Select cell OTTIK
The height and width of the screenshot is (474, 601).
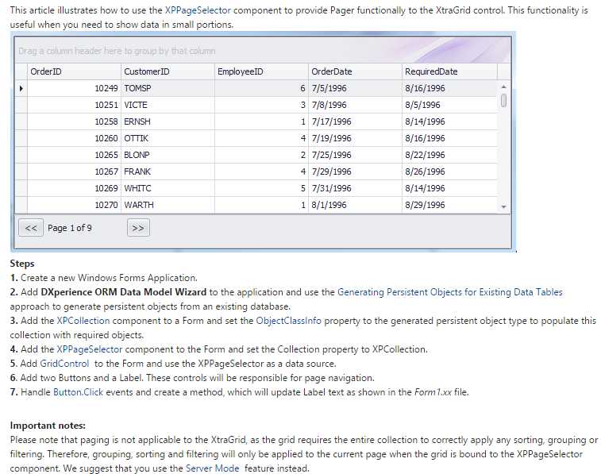pos(168,138)
